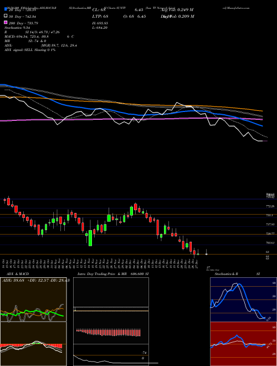Click the blue 20 Day legend swatch
This screenshot has width=277, height=366.
click(6, 9)
